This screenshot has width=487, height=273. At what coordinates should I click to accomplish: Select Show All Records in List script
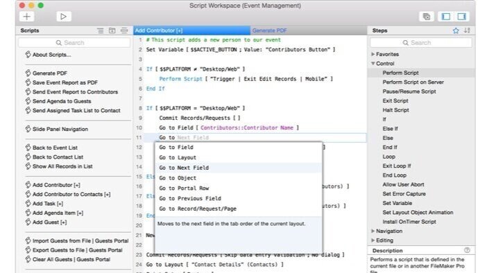pyautogui.click(x=59, y=166)
